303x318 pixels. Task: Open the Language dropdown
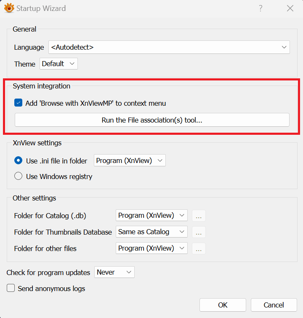[x=169, y=47]
